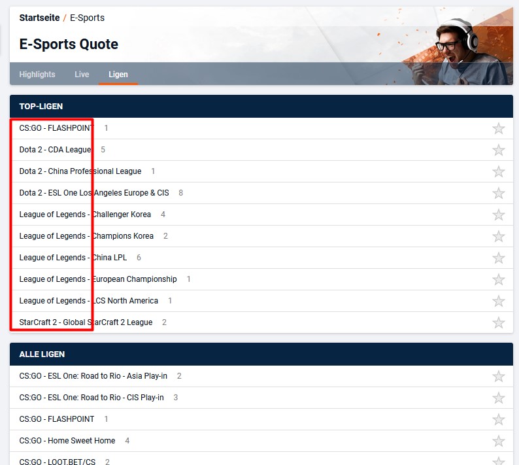The height and width of the screenshot is (465, 519).
Task: Star League of Legends - European Championship
Action: coord(498,279)
